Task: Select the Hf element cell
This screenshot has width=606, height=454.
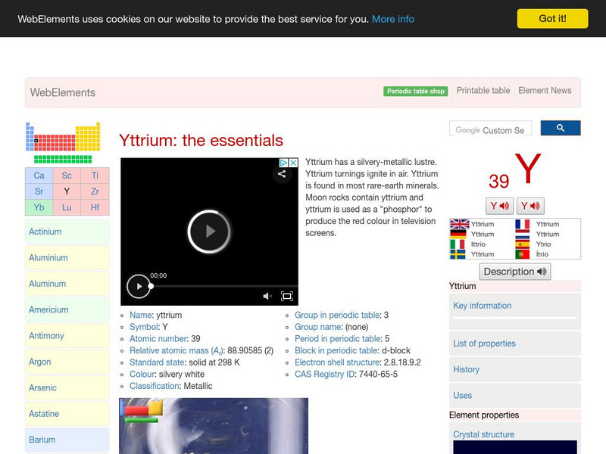Action: pyautogui.click(x=95, y=207)
